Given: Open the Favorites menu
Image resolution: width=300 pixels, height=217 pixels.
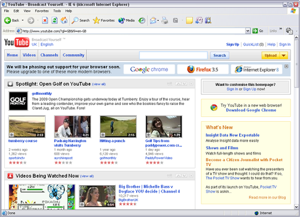Looking at the screenshot, I should point(41,11).
